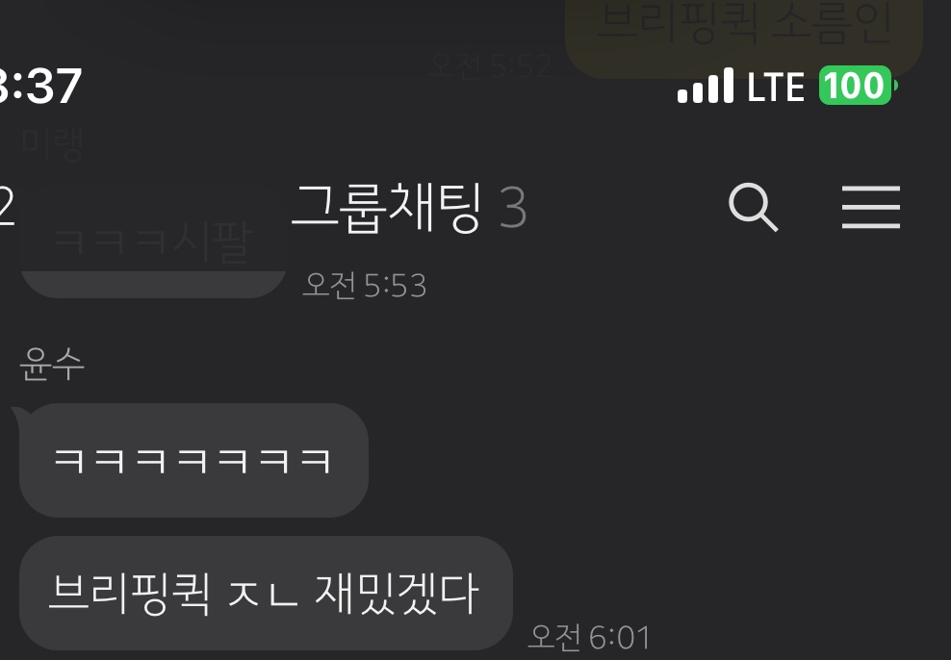Click the member count 3 beside title
This screenshot has height=660, width=951.
click(513, 208)
